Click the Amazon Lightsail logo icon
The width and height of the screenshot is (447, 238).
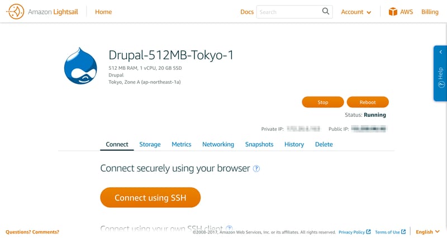(x=15, y=12)
